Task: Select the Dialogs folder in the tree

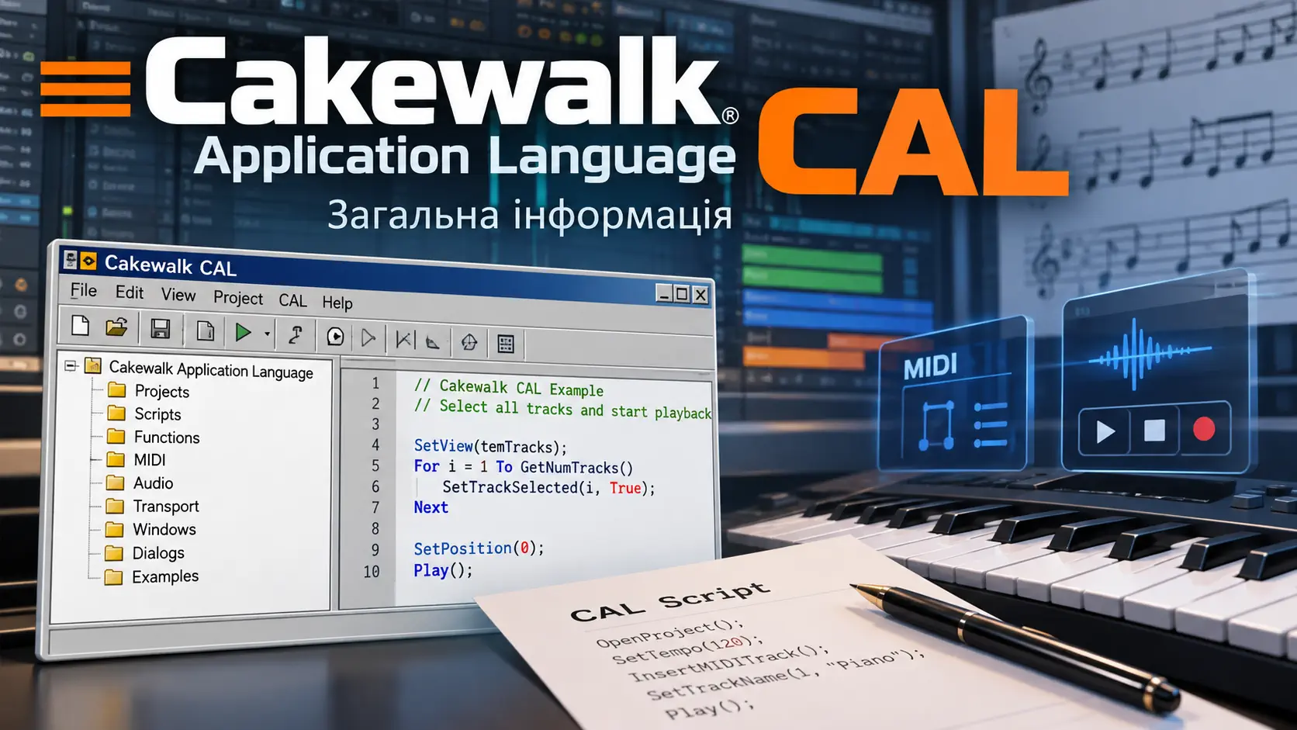Action: (158, 553)
